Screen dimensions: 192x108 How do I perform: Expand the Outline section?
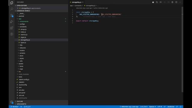pos(41,101)
